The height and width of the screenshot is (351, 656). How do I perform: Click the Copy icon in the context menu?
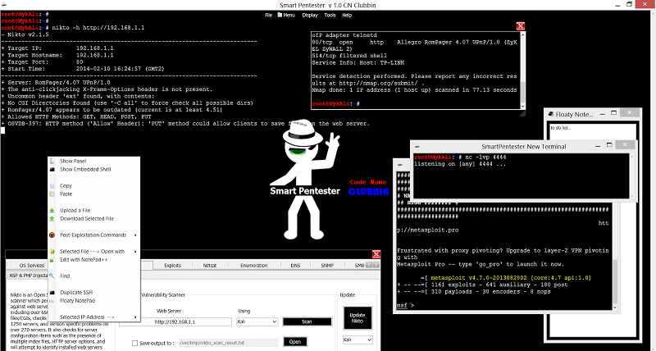52,185
